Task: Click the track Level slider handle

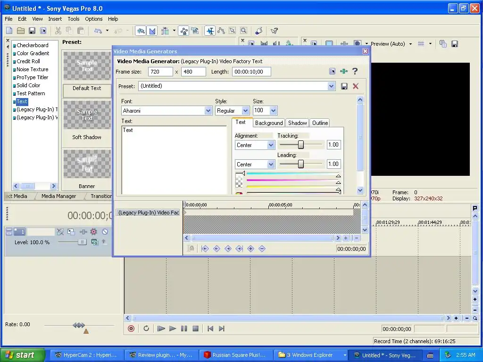Action: [x=82, y=242]
